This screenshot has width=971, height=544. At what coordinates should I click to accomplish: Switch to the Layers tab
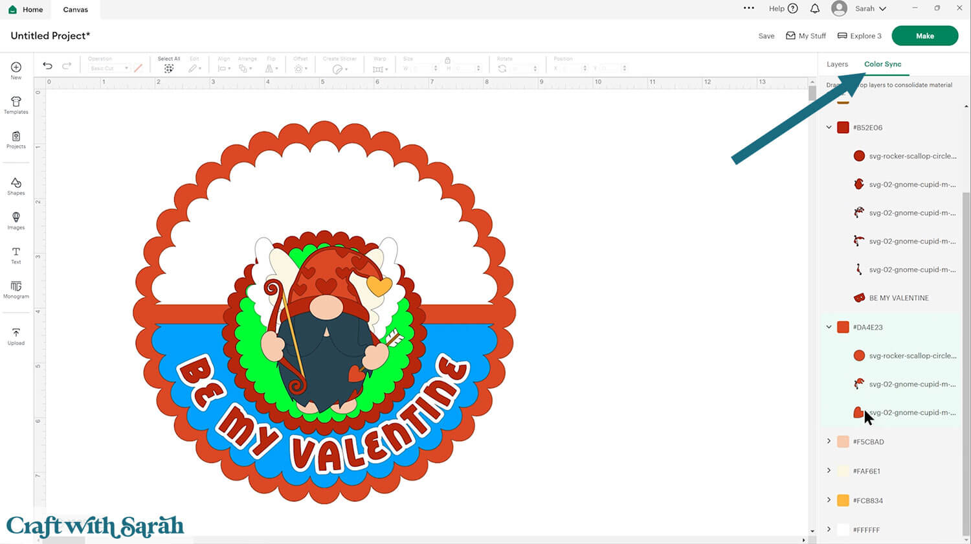pyautogui.click(x=837, y=64)
